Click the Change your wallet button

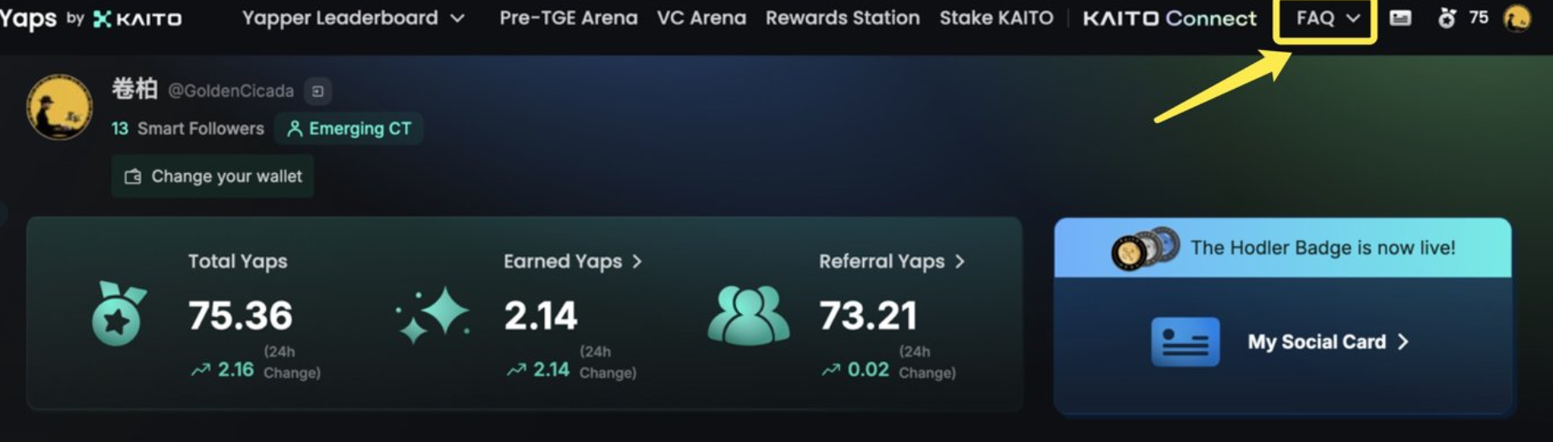(x=213, y=177)
